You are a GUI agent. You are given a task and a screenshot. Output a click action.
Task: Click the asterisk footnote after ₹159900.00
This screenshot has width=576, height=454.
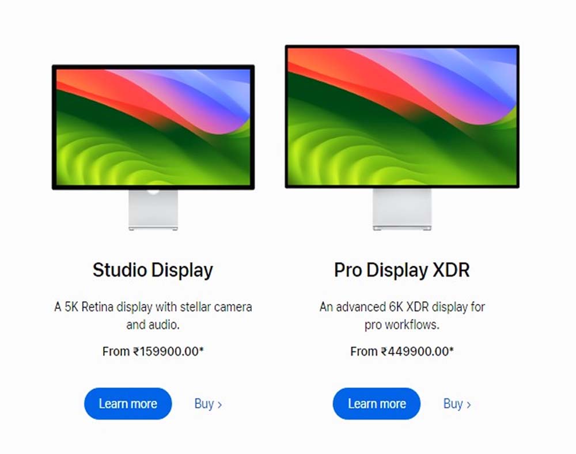tap(201, 349)
